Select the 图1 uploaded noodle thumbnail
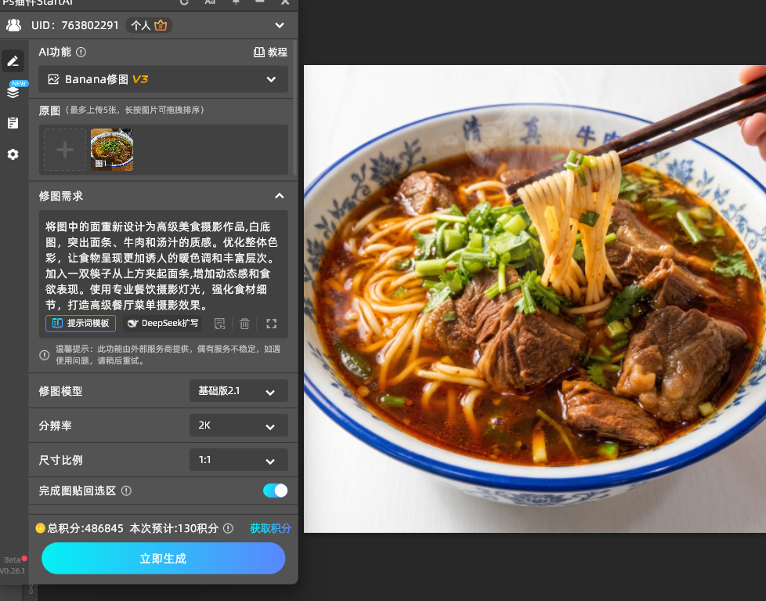 [112, 150]
